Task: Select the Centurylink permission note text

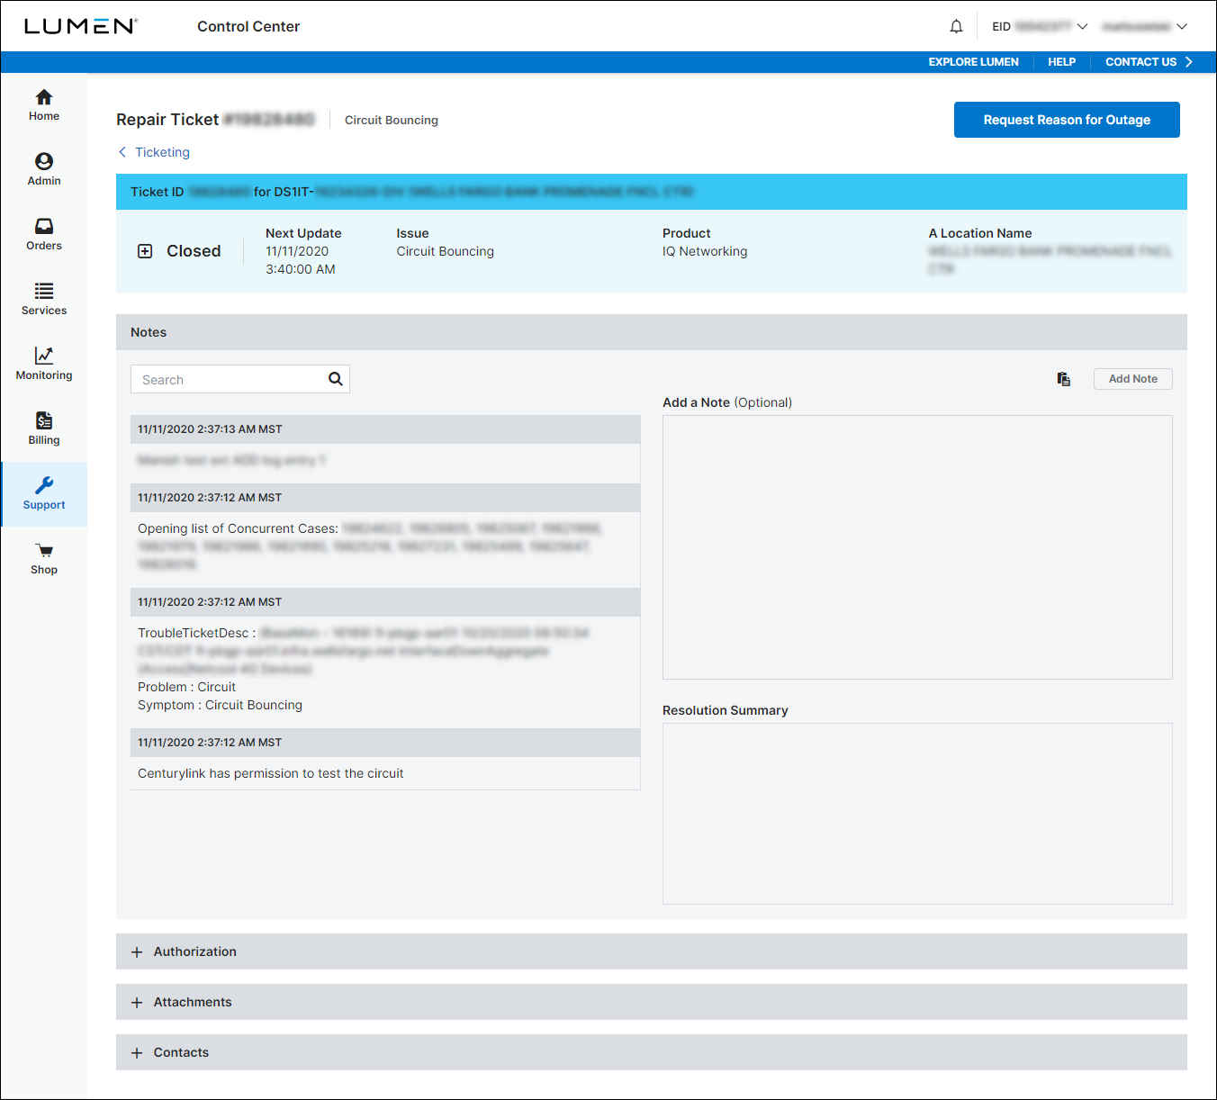Action: (270, 773)
